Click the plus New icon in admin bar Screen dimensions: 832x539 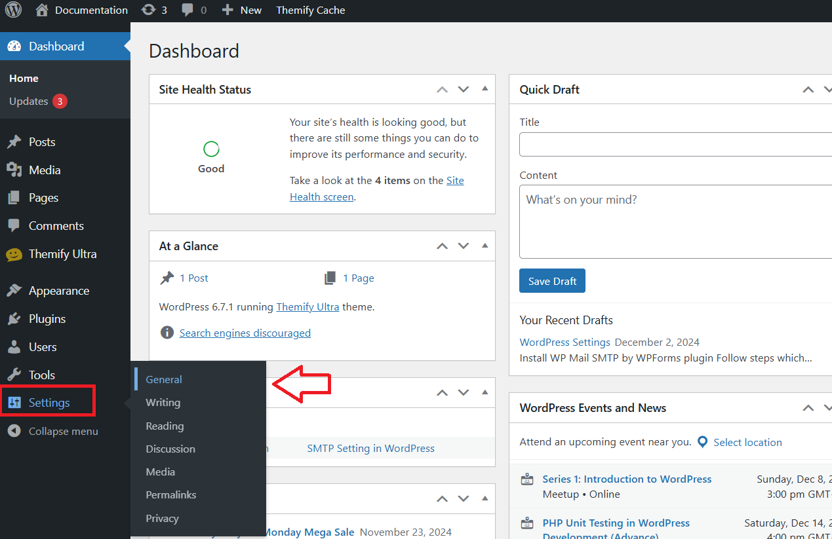pyautogui.click(x=228, y=10)
